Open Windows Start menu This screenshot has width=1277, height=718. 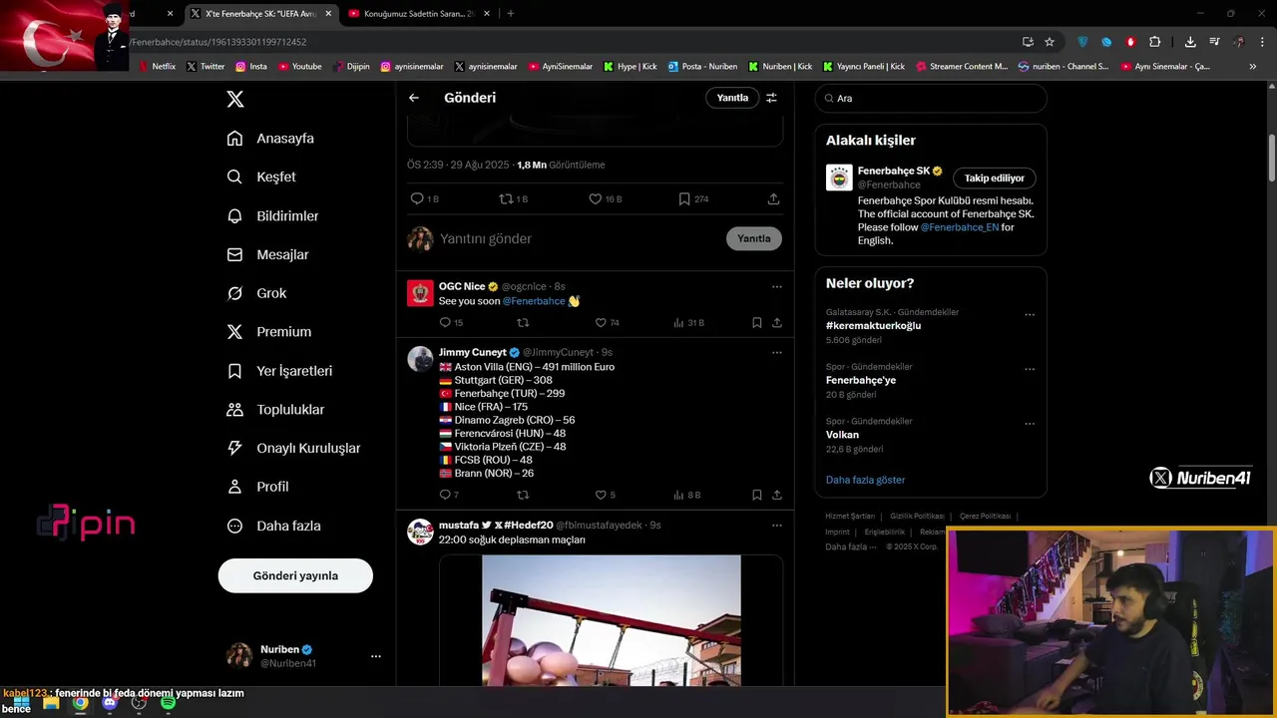click(x=21, y=703)
